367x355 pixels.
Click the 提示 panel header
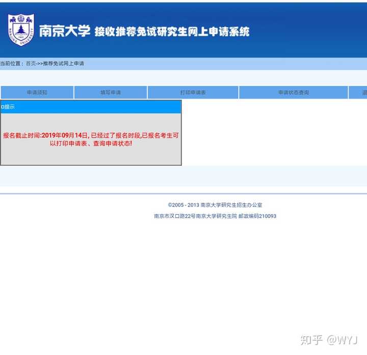click(x=91, y=107)
